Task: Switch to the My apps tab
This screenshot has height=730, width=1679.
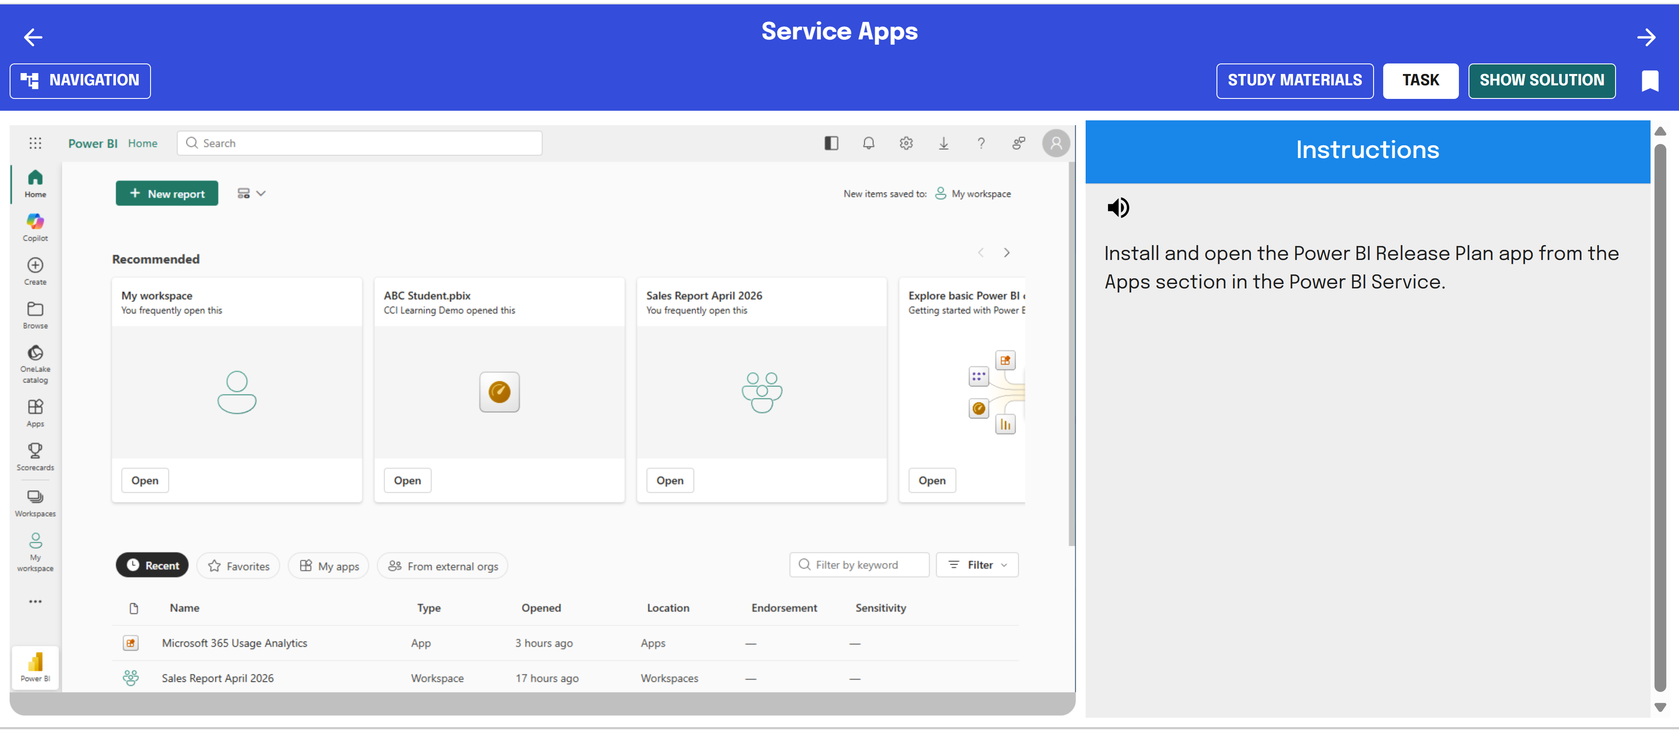Action: (329, 566)
